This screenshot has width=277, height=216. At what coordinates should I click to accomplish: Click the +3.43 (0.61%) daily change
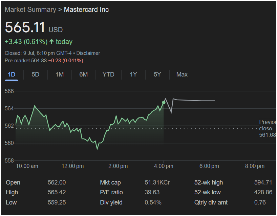[26, 42]
